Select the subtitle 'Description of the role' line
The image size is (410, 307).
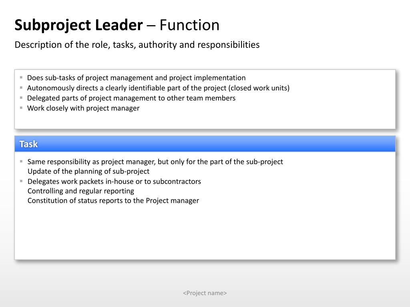click(137, 45)
